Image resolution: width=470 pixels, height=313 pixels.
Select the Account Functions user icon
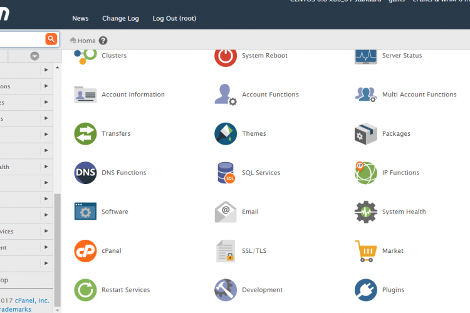[x=226, y=95]
